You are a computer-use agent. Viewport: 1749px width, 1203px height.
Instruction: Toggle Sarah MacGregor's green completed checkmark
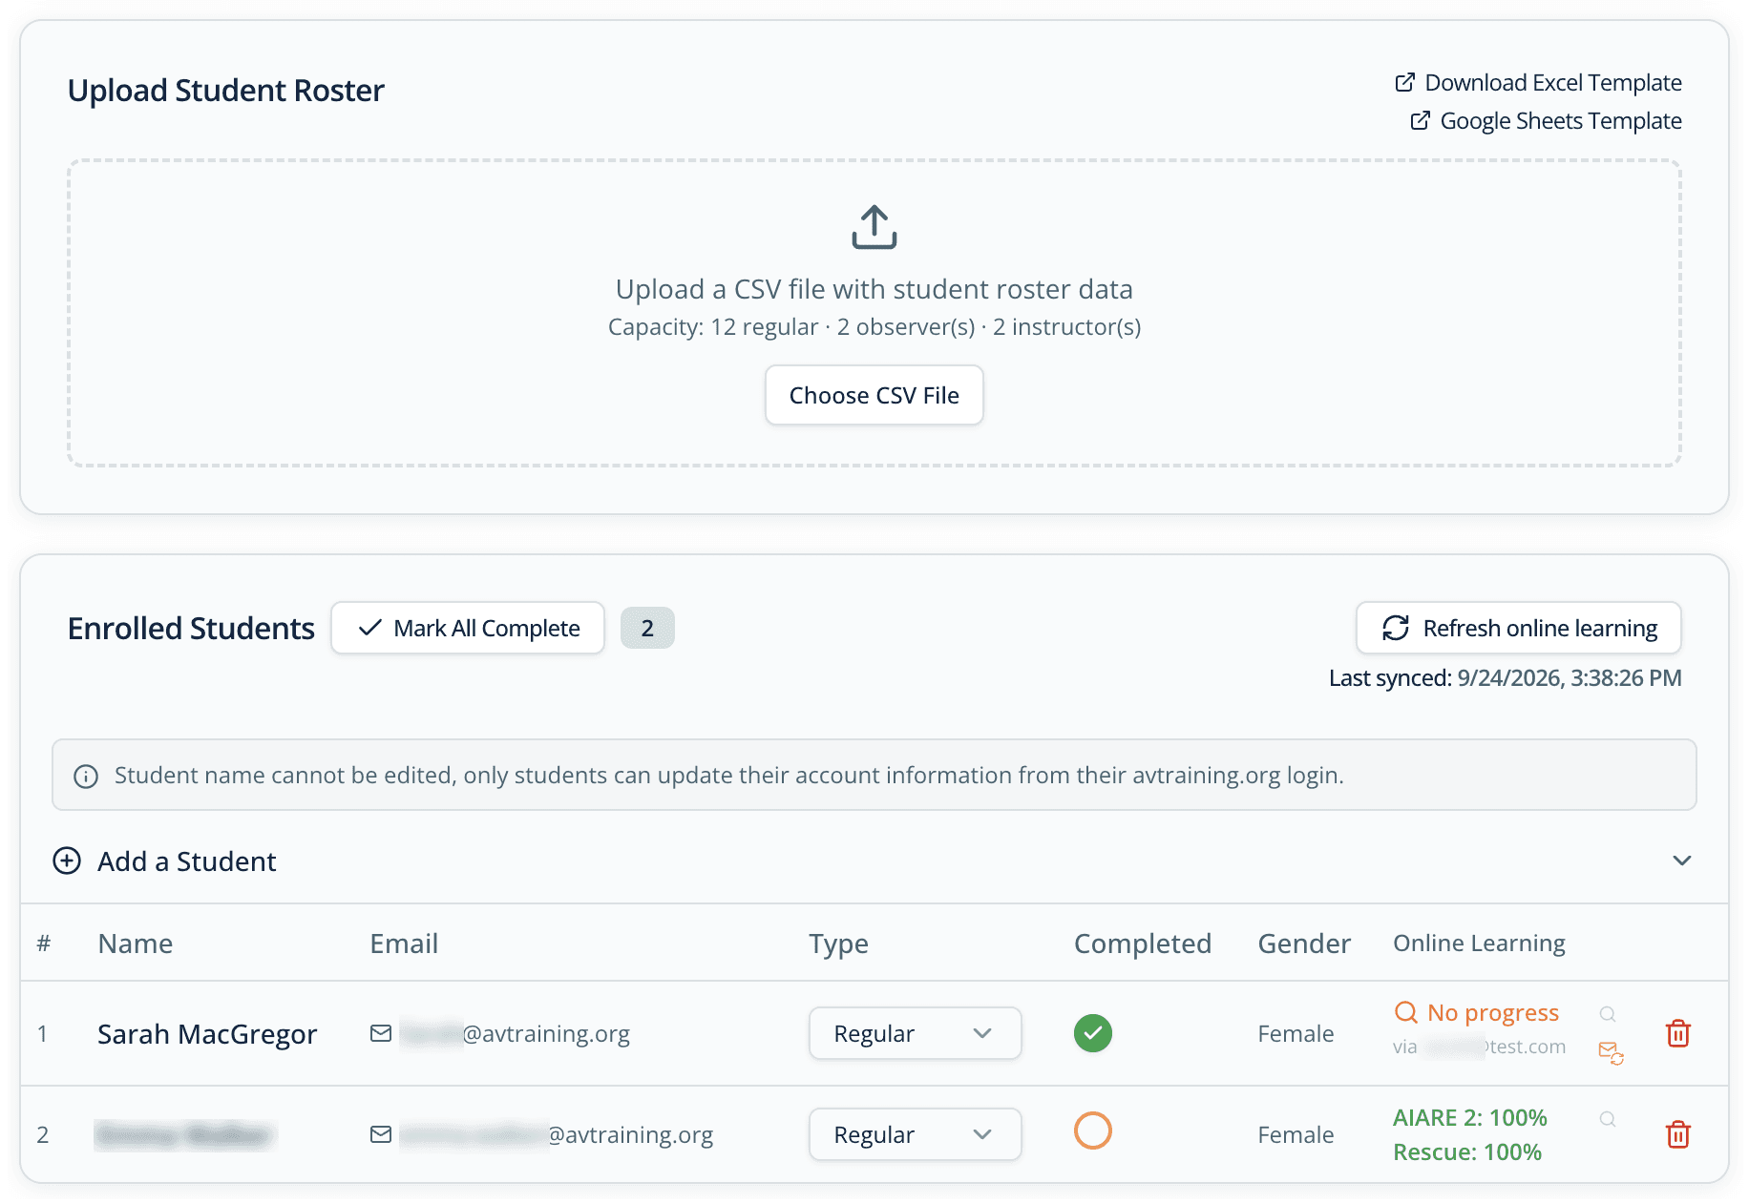1092,1033
